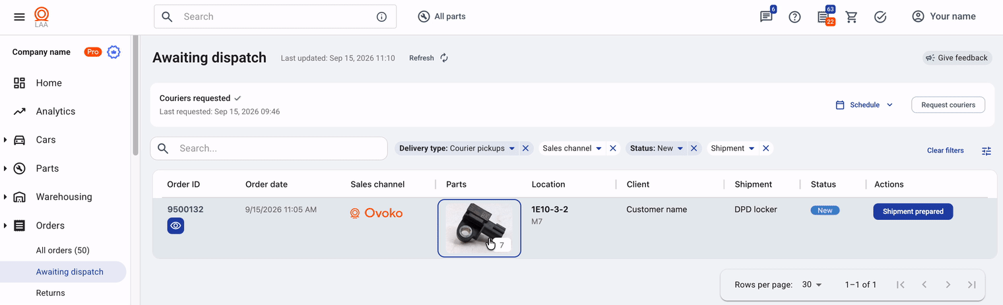
Task: Expand the Warehousing section arrow
Action: (x=5, y=197)
